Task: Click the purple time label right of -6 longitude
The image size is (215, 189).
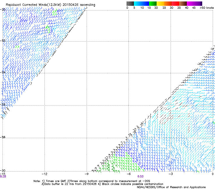Action: 140,176
